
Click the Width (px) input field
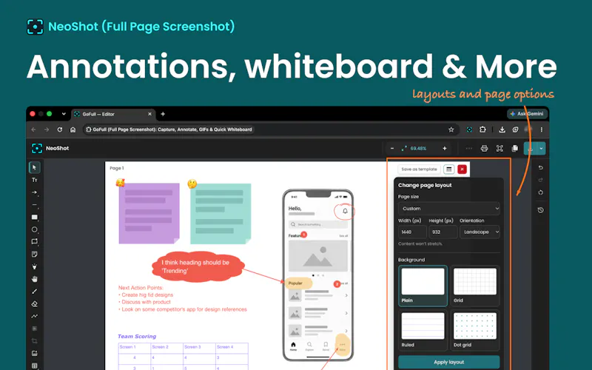point(412,232)
